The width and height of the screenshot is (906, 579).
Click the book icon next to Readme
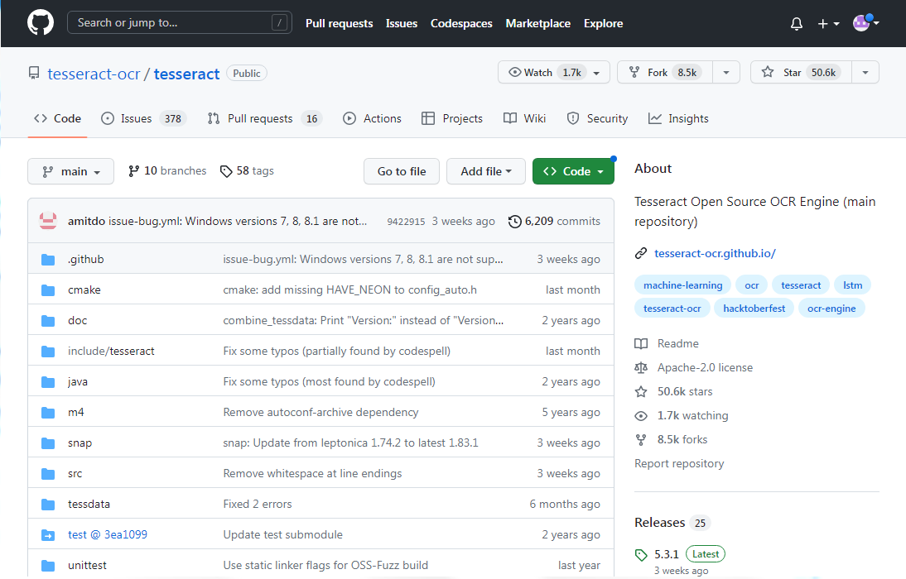click(x=641, y=344)
